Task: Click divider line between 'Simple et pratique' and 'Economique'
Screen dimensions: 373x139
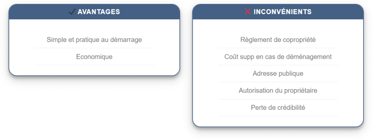Action: coord(94,48)
